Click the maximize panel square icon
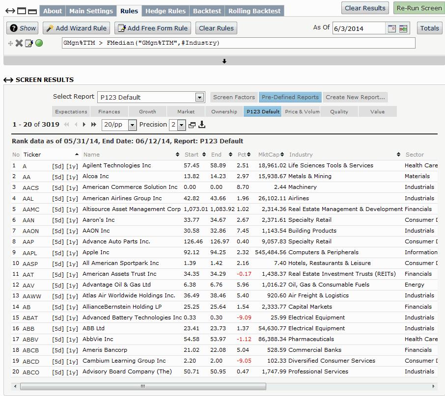The width and height of the screenshot is (445, 396). click(x=22, y=11)
